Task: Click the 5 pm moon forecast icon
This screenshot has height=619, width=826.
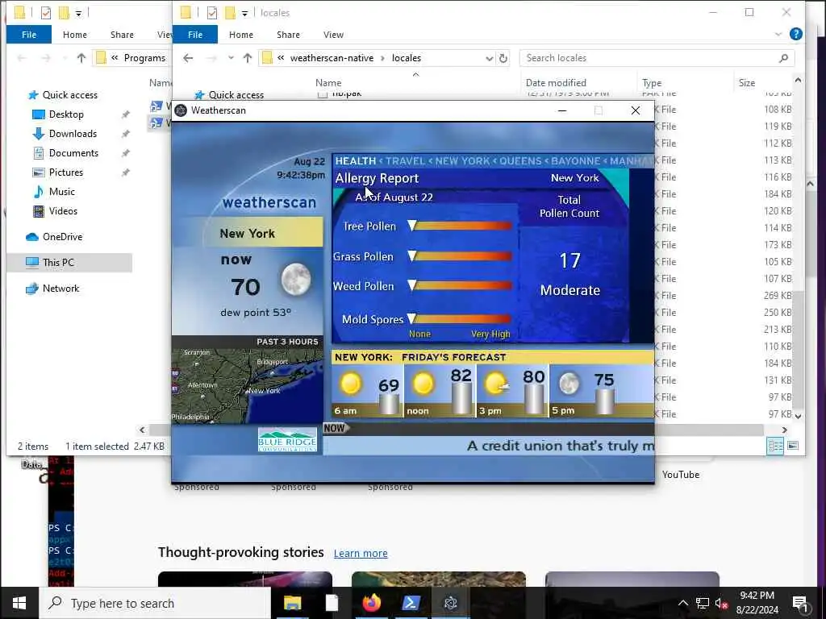Action: (x=569, y=384)
